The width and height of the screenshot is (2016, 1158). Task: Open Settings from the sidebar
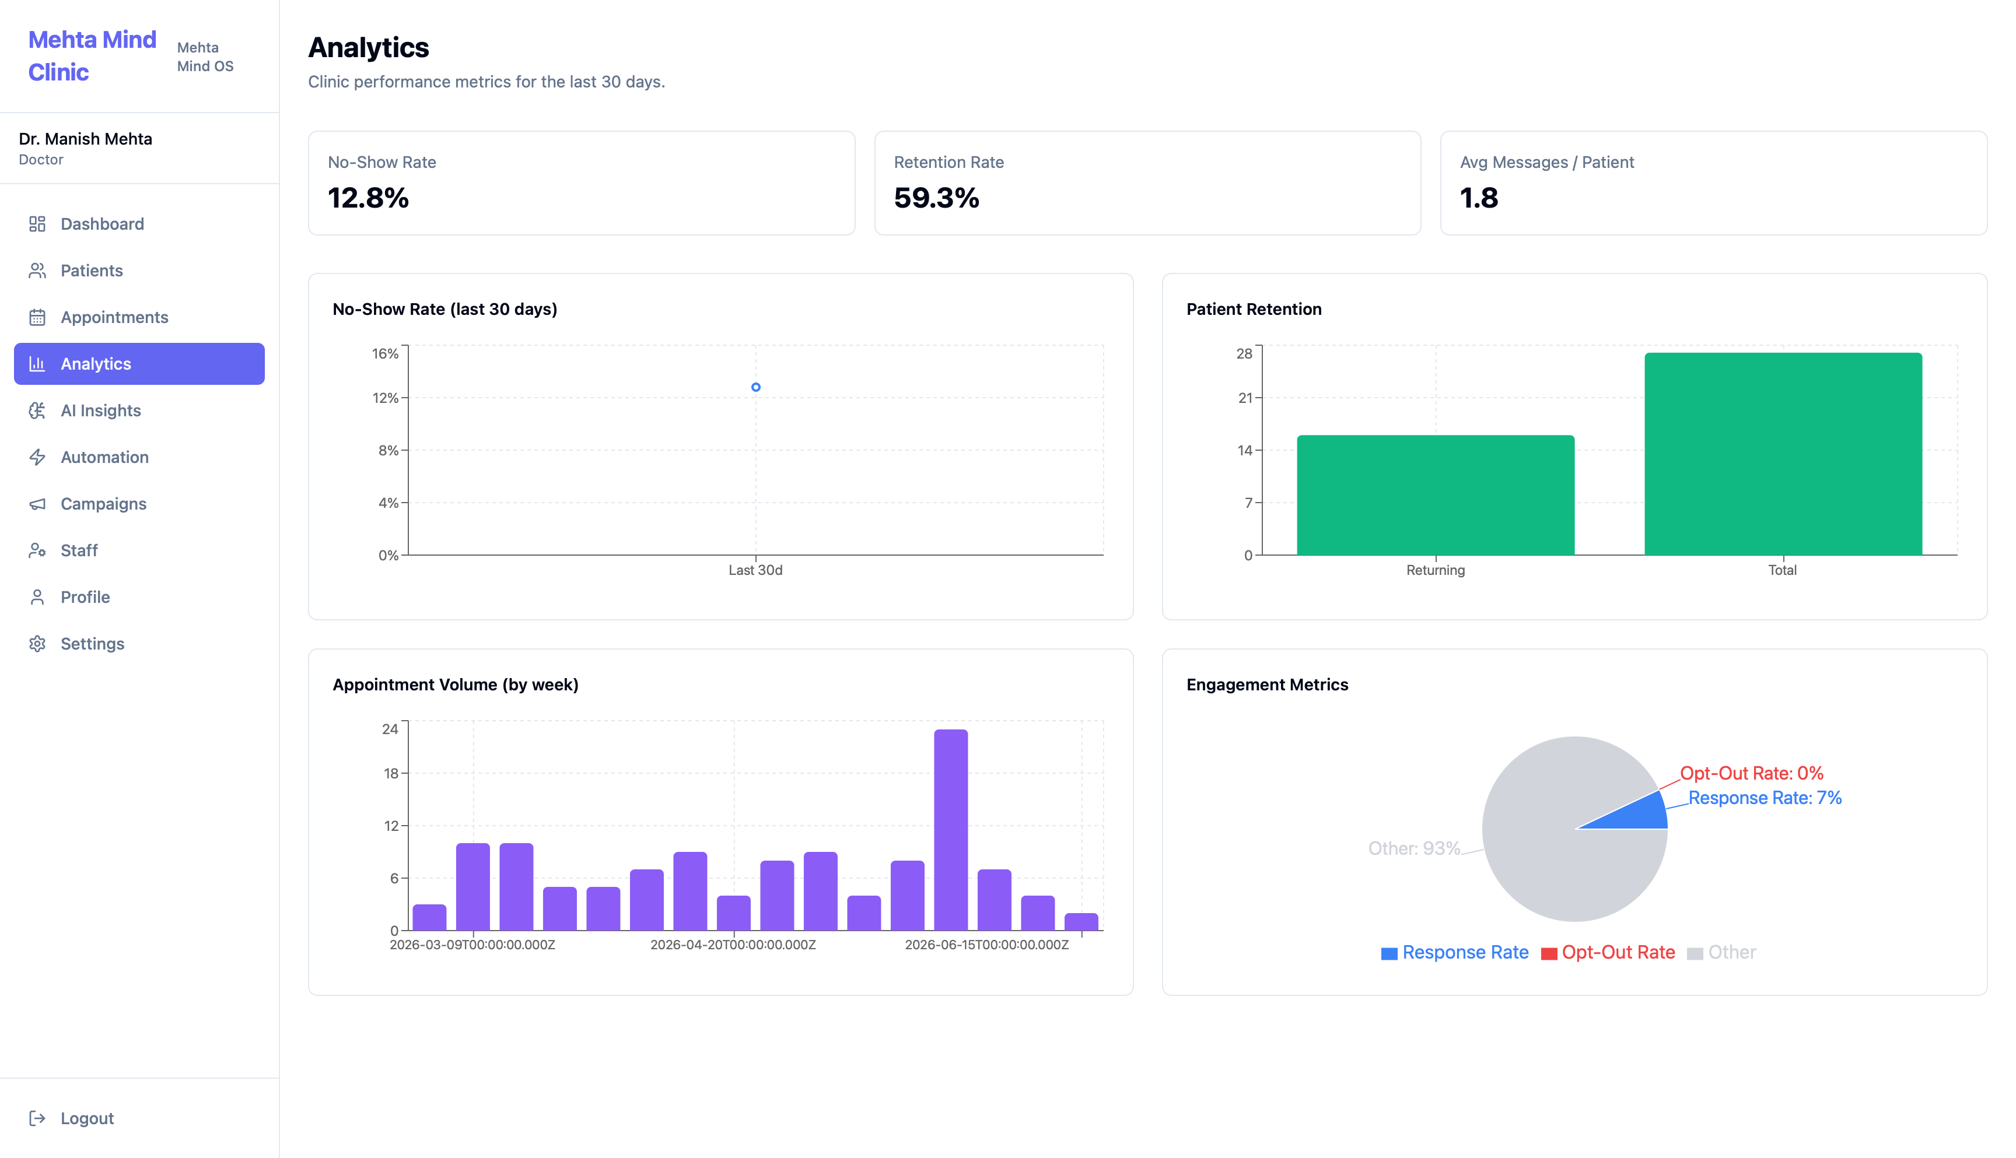tap(139, 643)
